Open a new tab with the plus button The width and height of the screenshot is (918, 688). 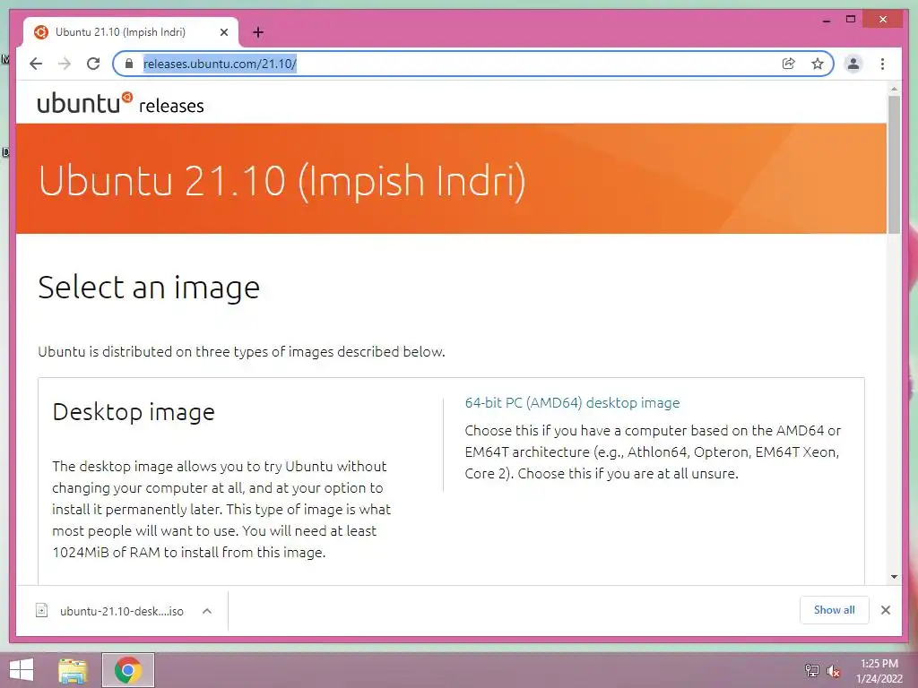click(258, 32)
